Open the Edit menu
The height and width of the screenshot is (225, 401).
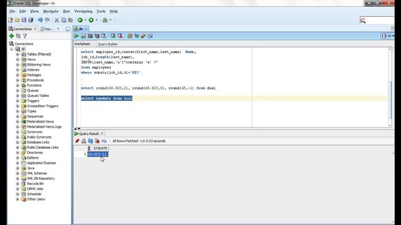point(23,11)
